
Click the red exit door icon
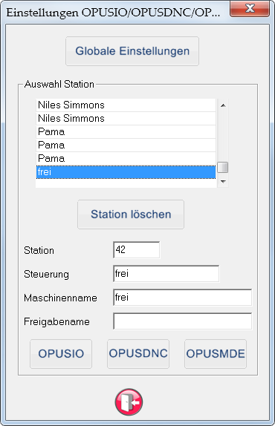click(x=129, y=402)
